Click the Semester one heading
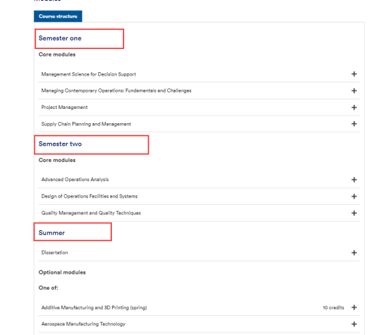The width and height of the screenshot is (378, 335). 60,38
